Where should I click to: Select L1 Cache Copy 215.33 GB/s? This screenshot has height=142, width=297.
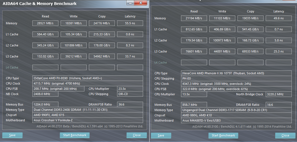coord(102,34)
